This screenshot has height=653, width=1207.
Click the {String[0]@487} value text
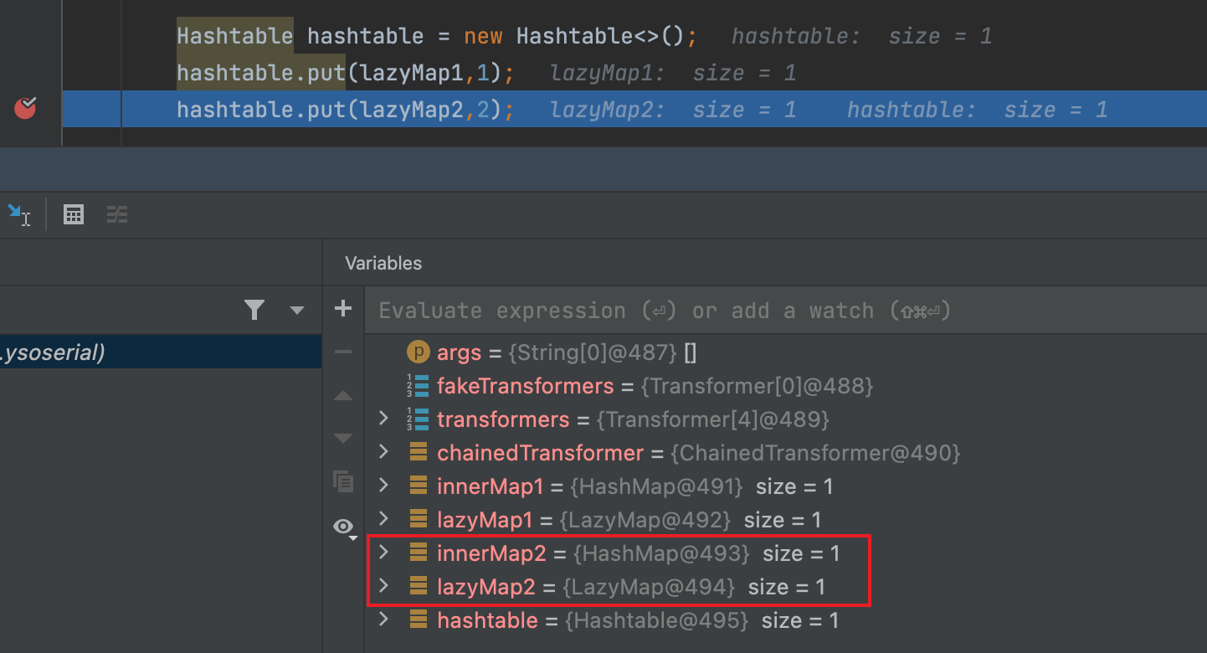[x=593, y=352]
